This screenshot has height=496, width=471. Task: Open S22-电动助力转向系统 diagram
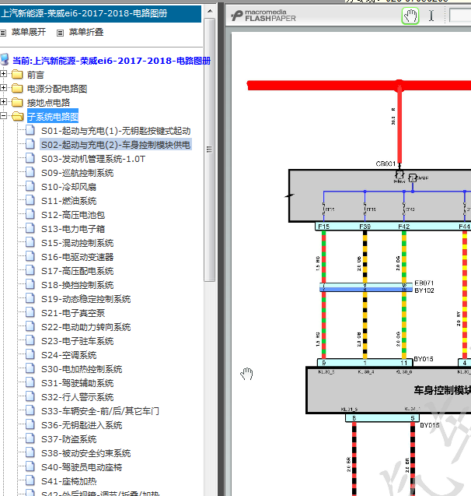pyautogui.click(x=85, y=327)
